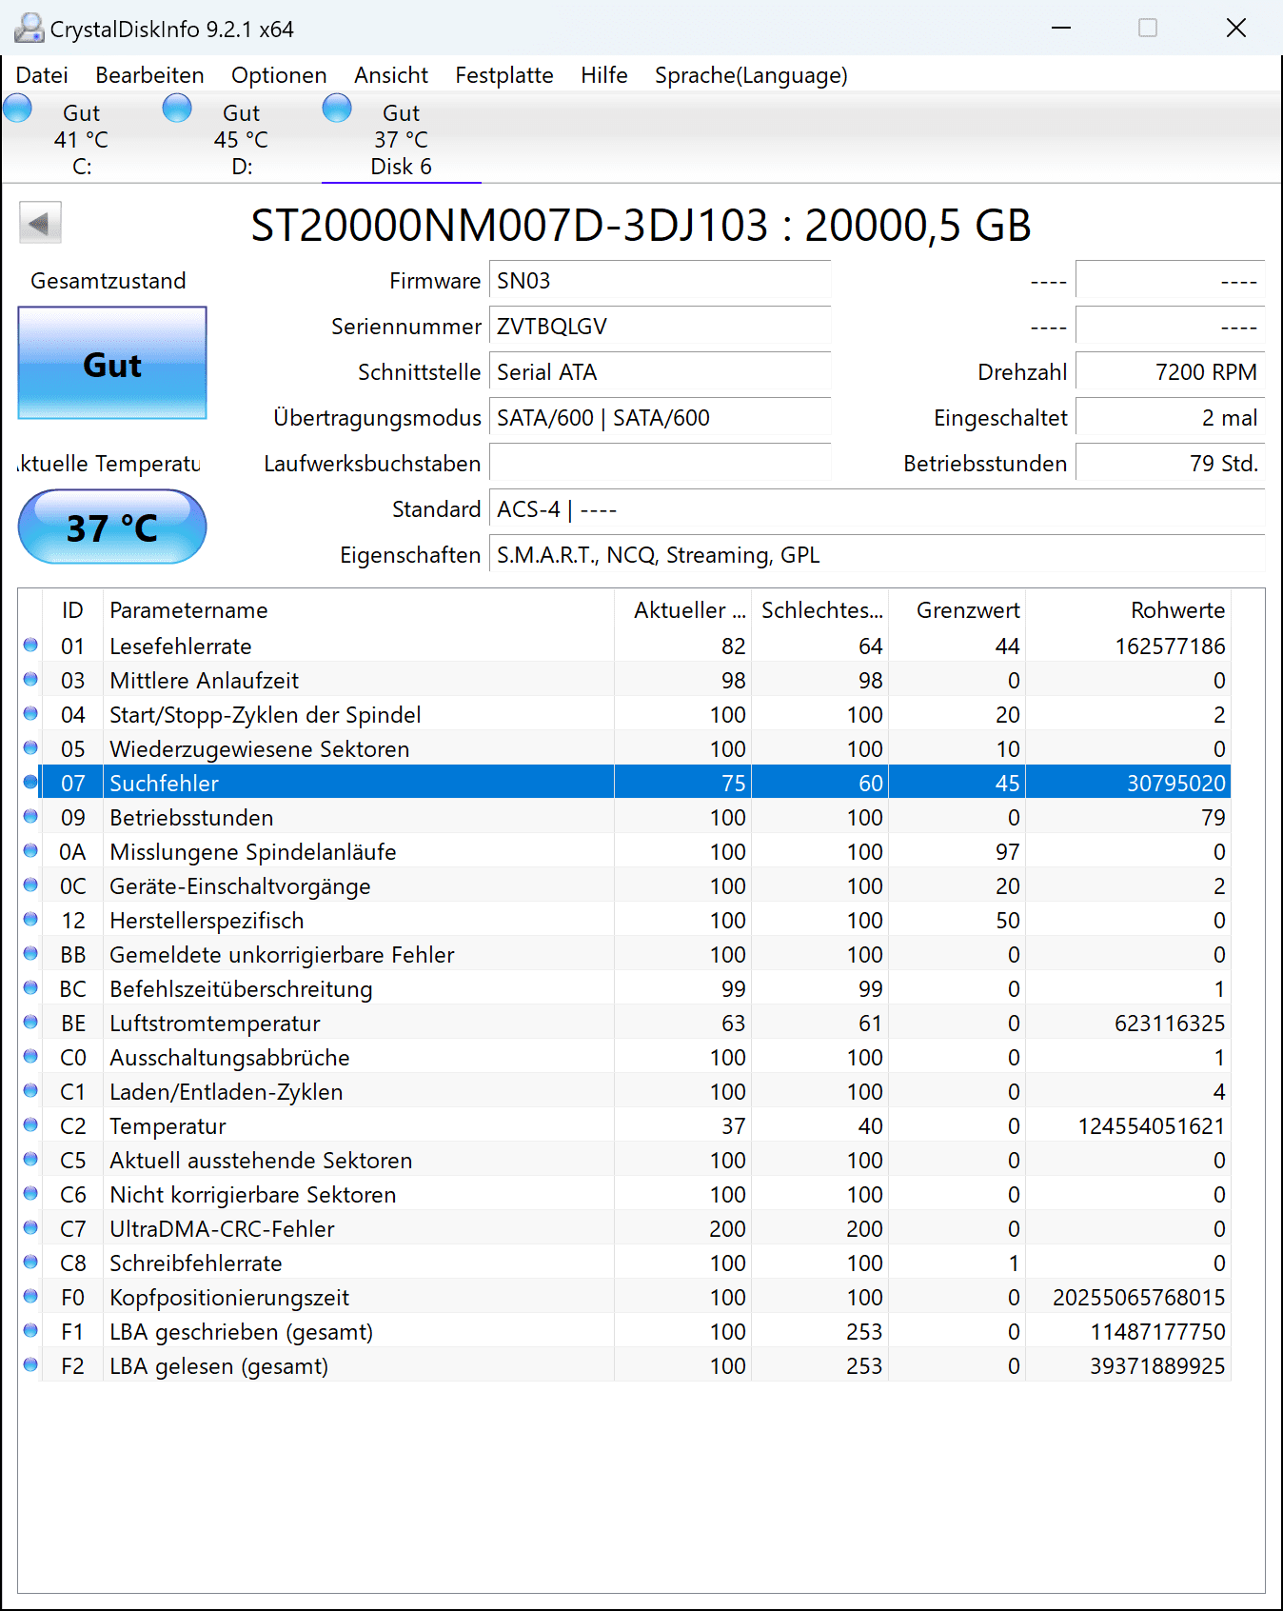Click the blue Gut health status button
This screenshot has width=1283, height=1611.
pyautogui.click(x=112, y=363)
